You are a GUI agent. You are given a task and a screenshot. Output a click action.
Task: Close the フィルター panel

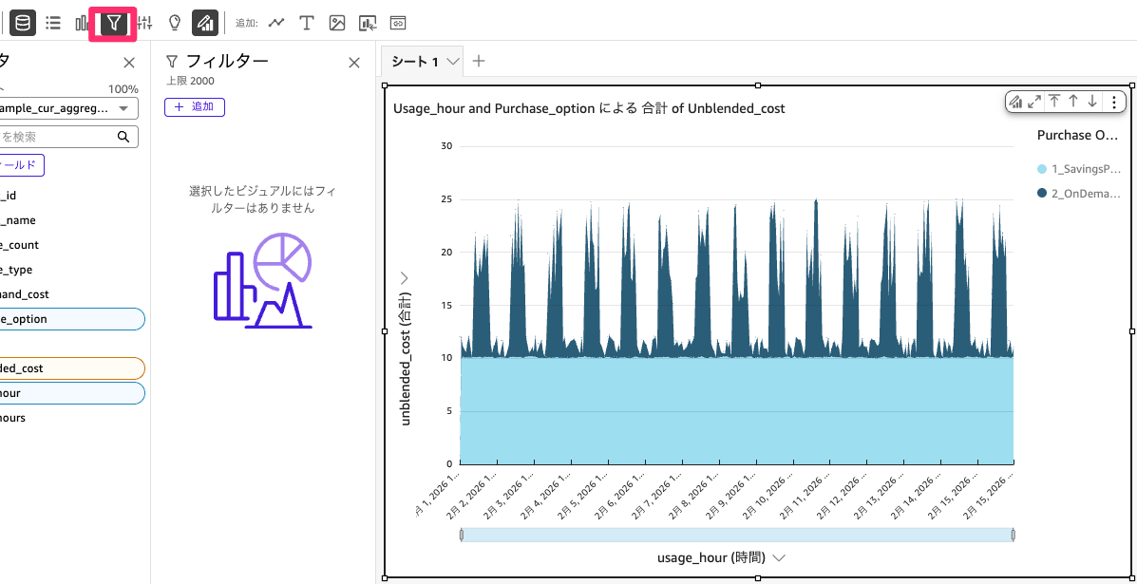(x=353, y=62)
